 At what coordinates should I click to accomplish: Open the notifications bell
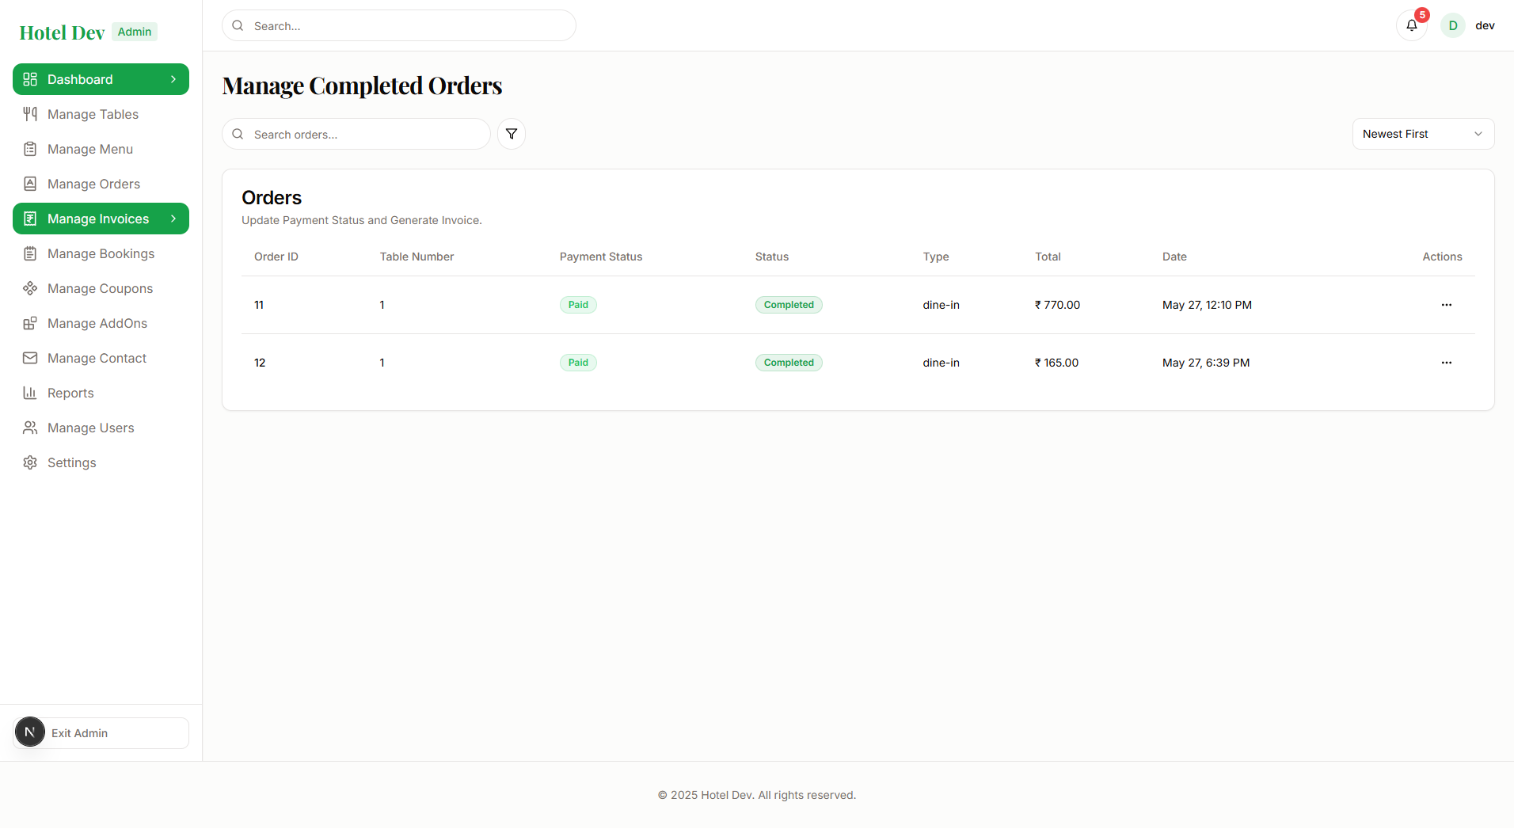(1411, 25)
